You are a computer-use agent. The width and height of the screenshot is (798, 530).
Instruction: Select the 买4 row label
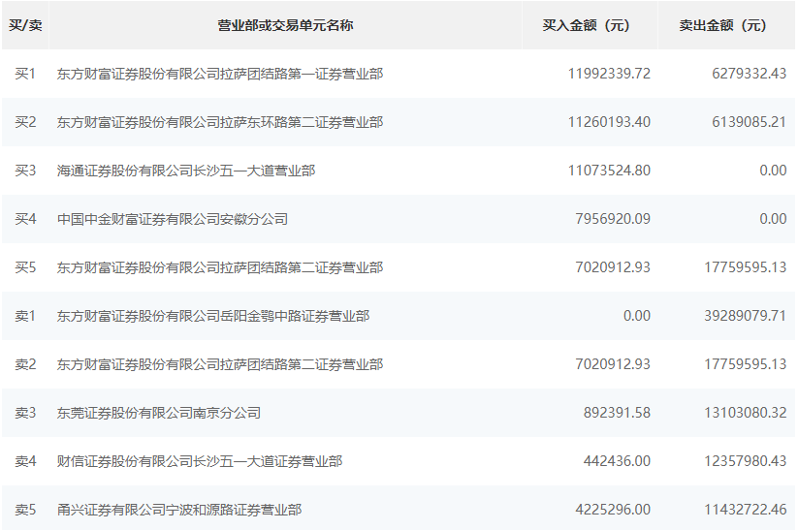point(25,219)
